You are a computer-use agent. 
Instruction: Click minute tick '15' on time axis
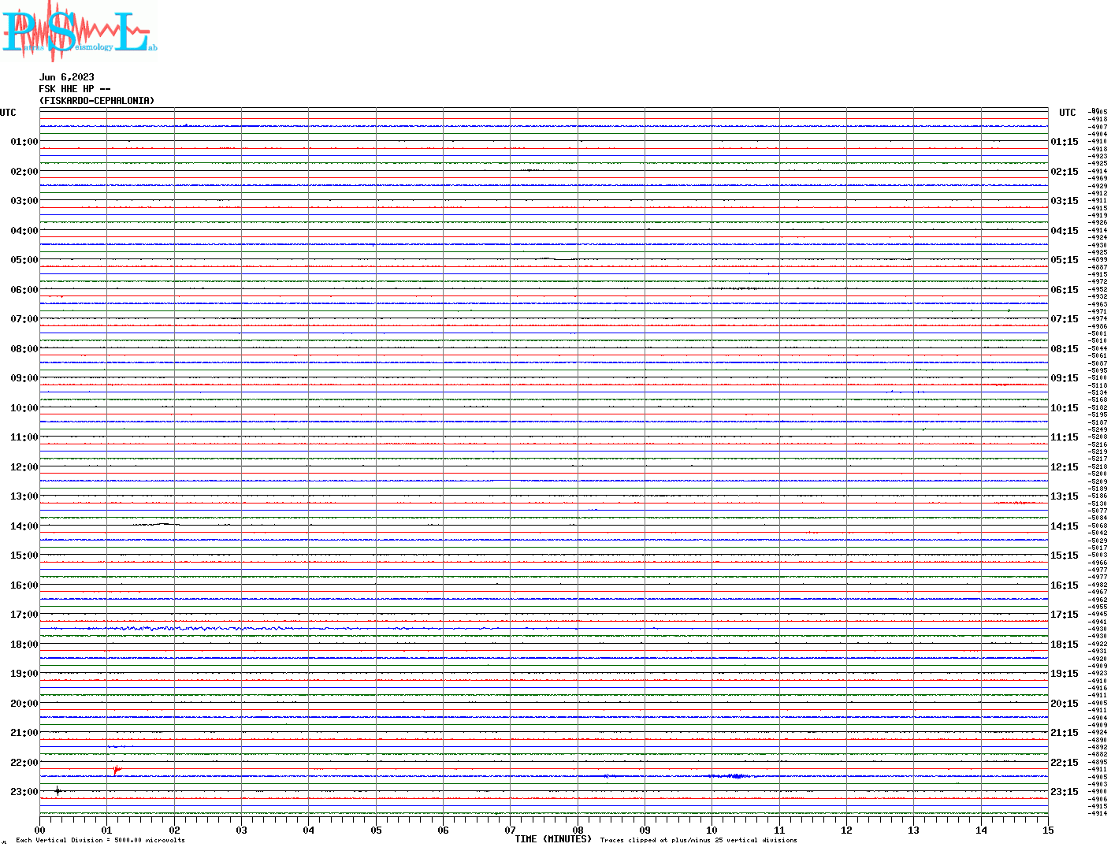point(1048,830)
